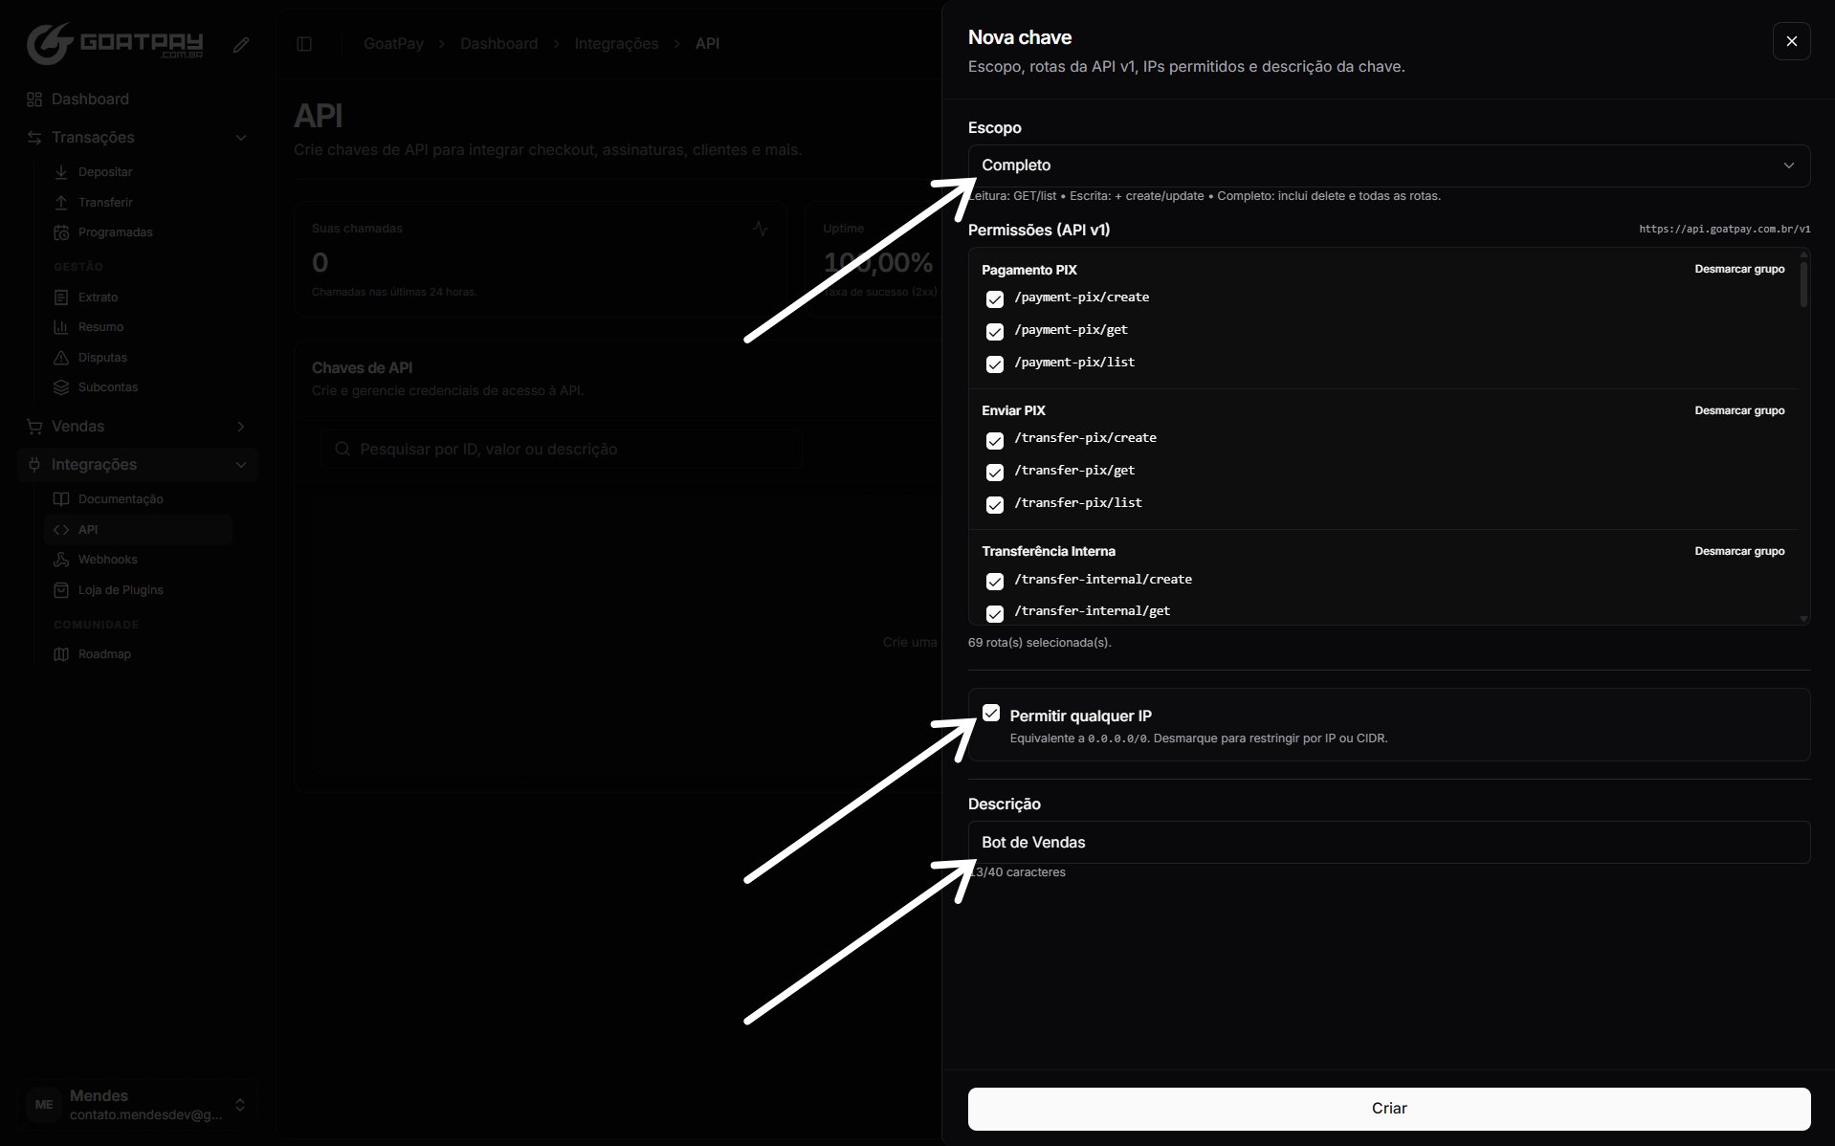This screenshot has width=1835, height=1146.
Task: Open Roadmap in the sidebar
Action: (x=138, y=654)
